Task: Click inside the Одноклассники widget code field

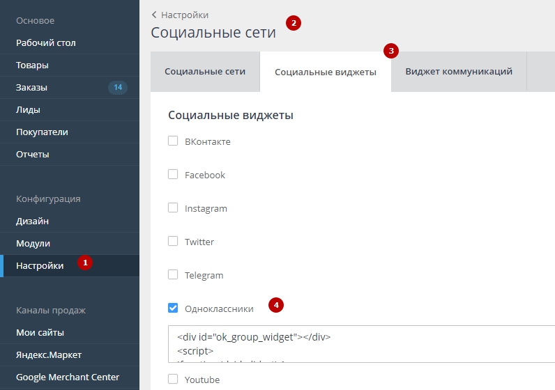Action: [x=363, y=344]
